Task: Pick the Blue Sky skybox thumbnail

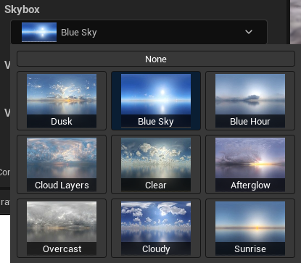Action: click(x=156, y=101)
